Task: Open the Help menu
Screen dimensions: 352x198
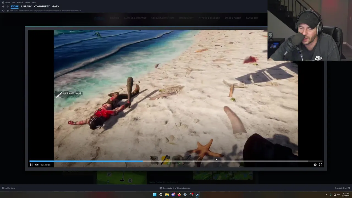Action: coord(34,2)
